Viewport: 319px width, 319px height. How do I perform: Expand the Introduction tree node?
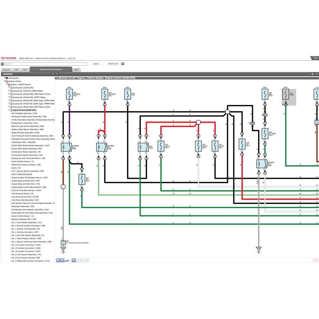[x=4, y=78]
